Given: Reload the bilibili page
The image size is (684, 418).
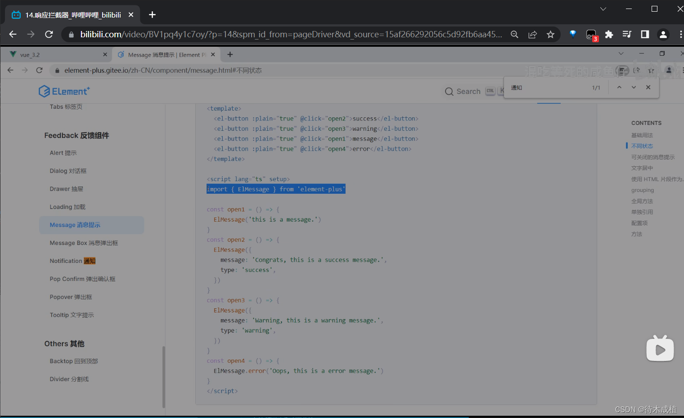Looking at the screenshot, I should click(49, 34).
